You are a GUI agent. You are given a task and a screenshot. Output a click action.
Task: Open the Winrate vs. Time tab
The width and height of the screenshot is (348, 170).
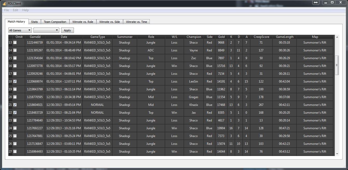[137, 22]
